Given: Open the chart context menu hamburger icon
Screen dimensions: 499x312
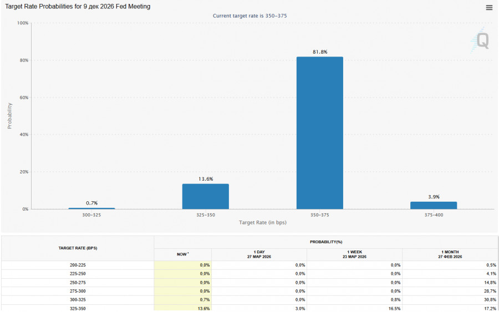Looking at the screenshot, I should click(488, 8).
